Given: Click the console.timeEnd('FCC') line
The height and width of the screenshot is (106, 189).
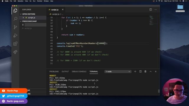Looking at the screenshot, I should [70, 46].
